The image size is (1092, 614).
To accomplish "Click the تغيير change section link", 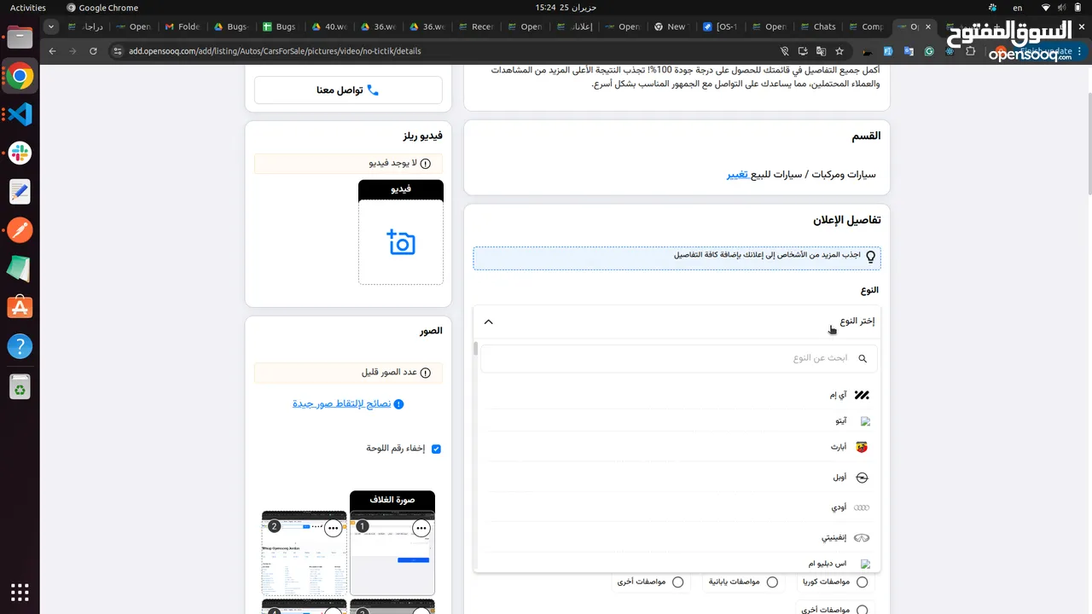I will 737,174.
